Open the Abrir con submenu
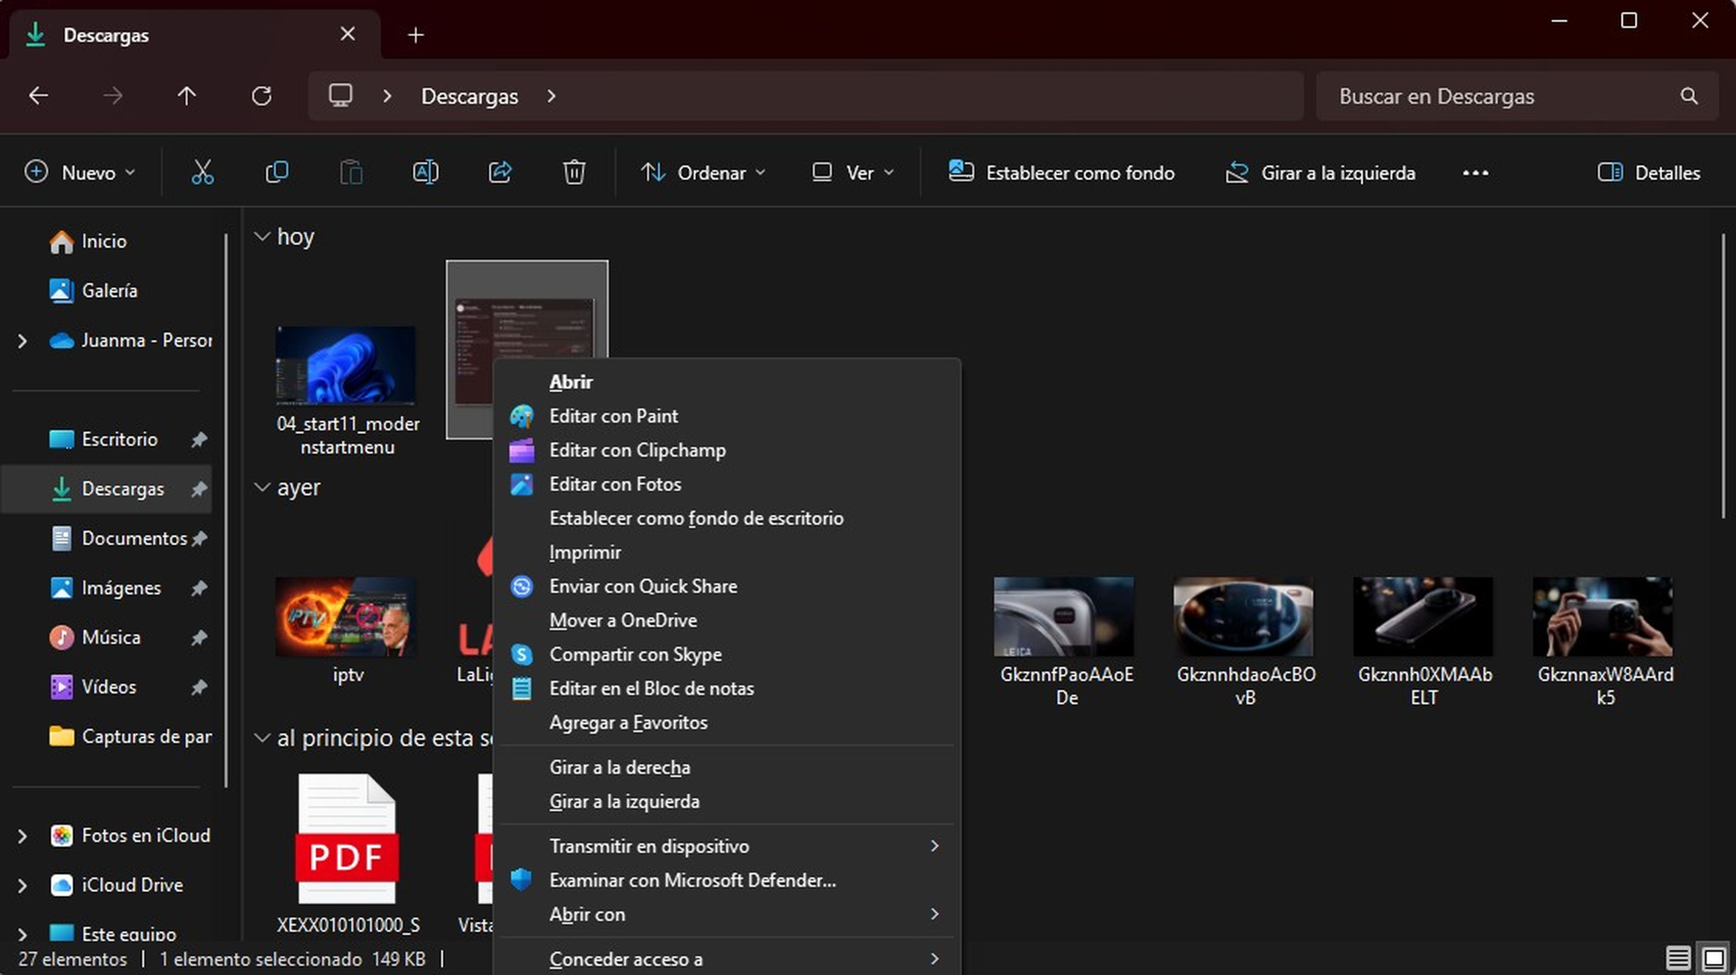The image size is (1736, 975). 726,914
